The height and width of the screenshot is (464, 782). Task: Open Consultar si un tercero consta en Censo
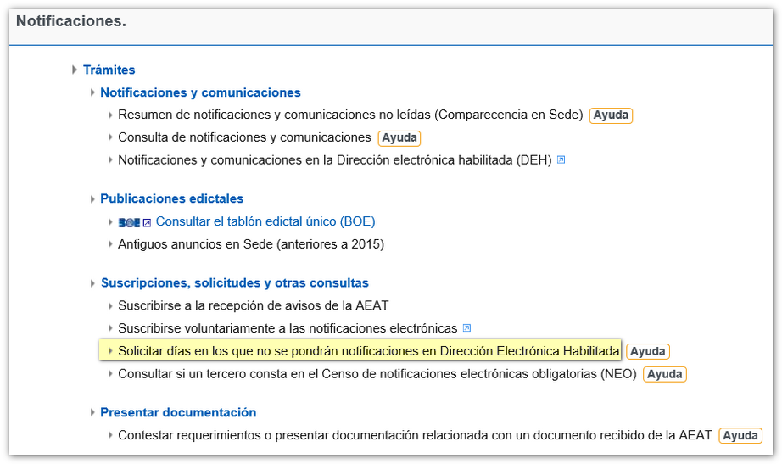click(377, 373)
